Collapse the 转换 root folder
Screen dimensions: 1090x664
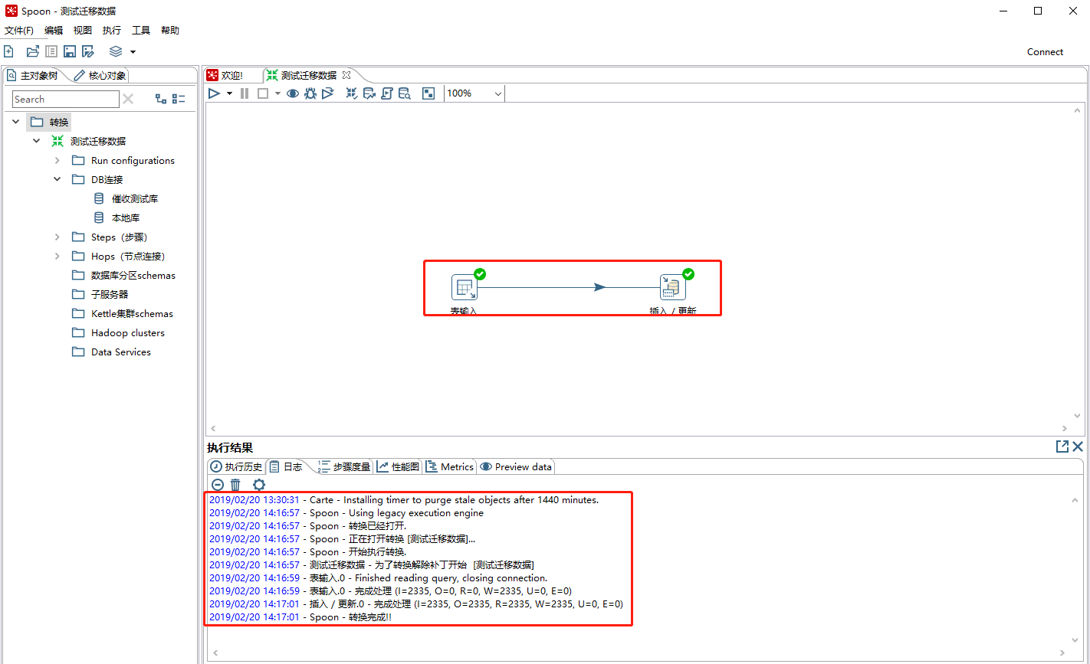point(16,122)
